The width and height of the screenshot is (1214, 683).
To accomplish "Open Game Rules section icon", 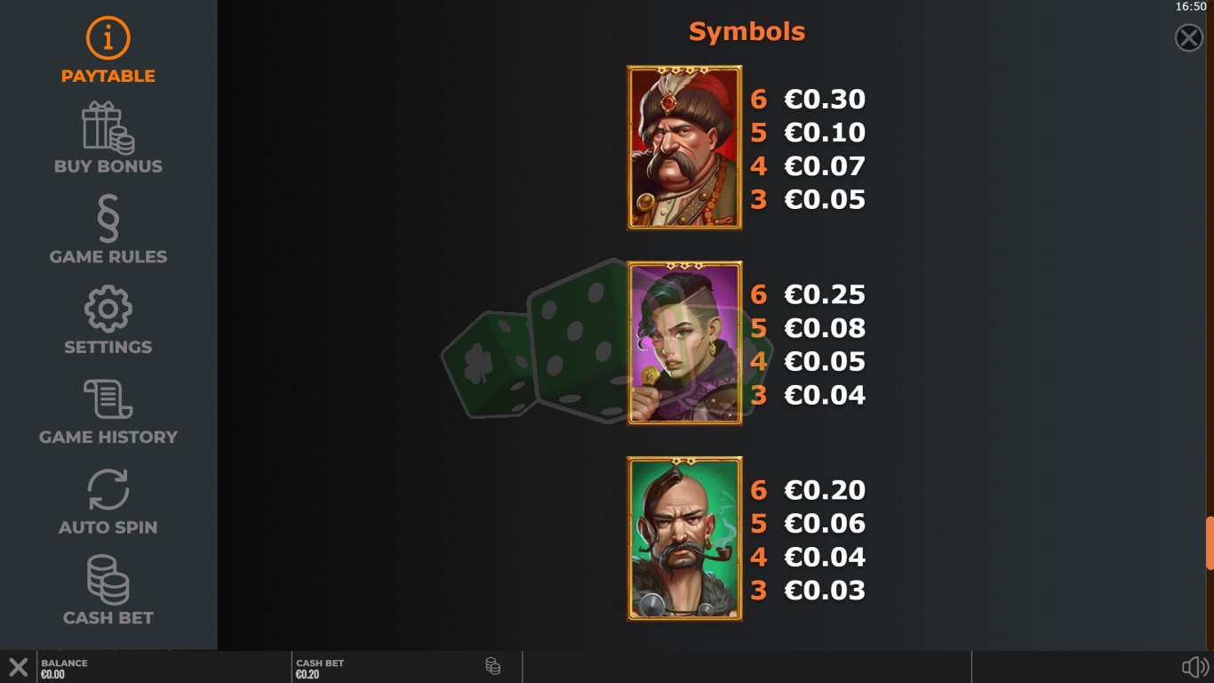I will pyautogui.click(x=108, y=219).
